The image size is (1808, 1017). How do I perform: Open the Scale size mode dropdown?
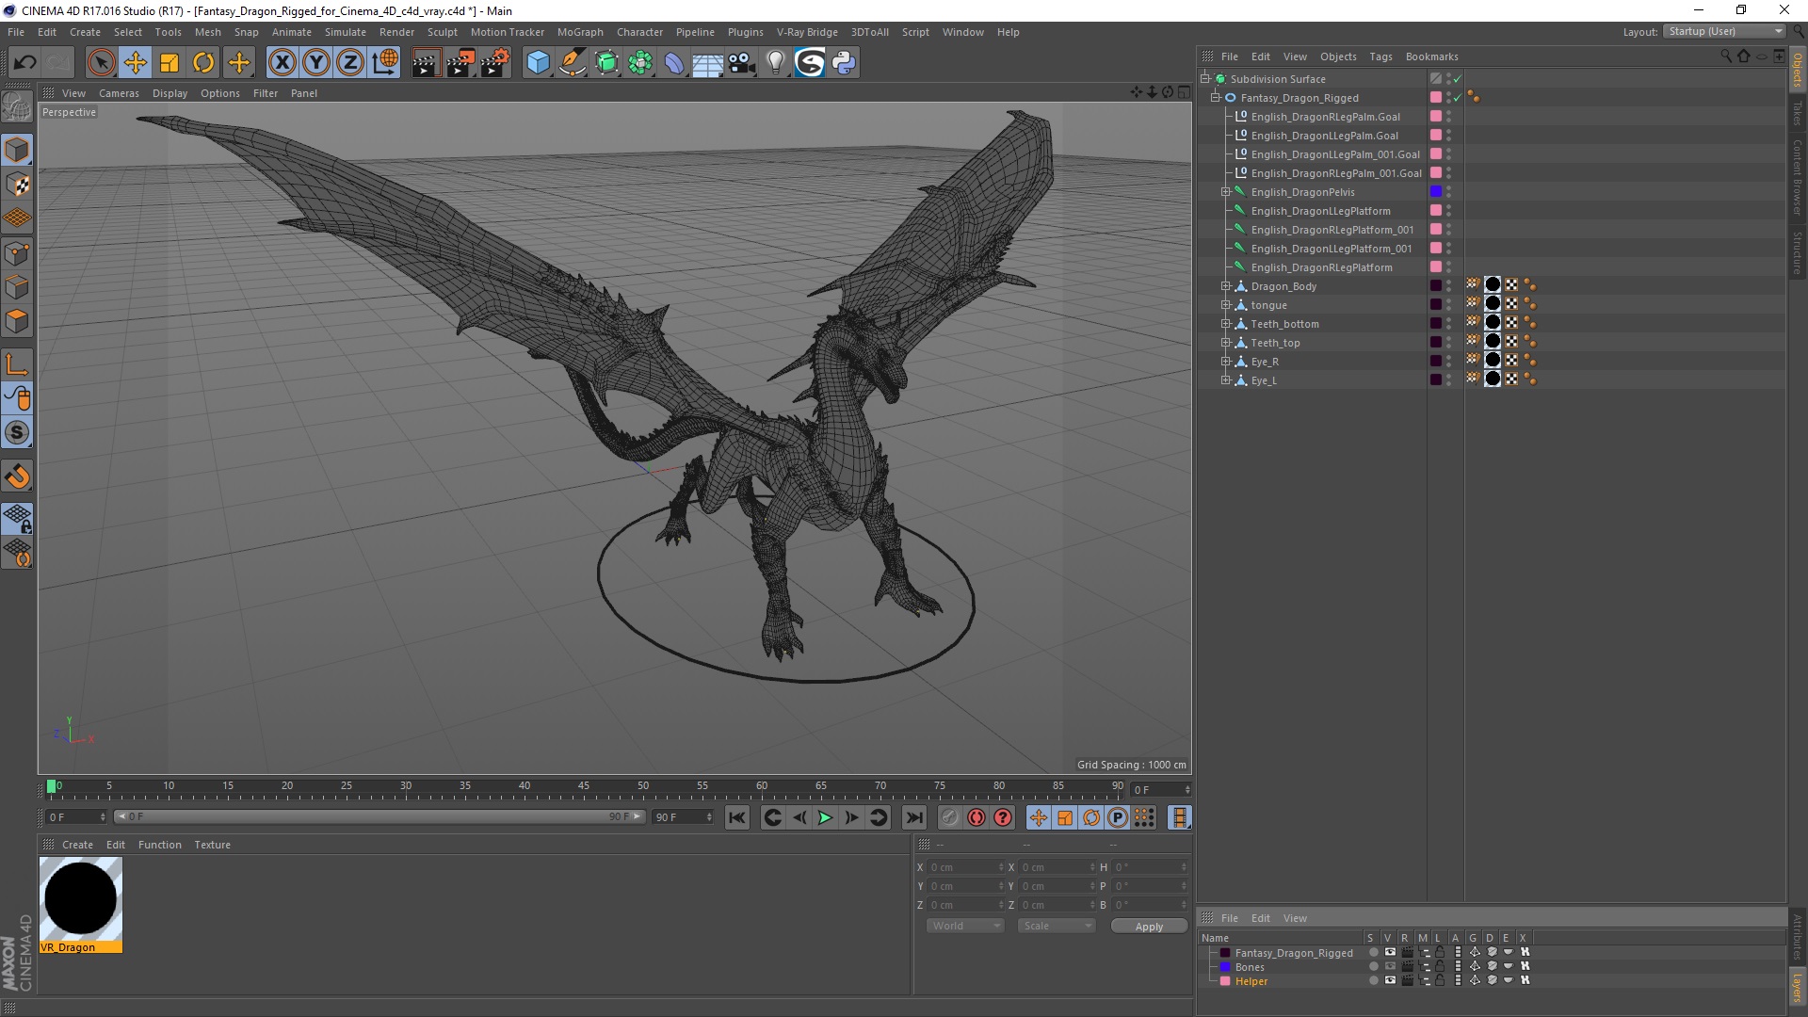point(1057,927)
